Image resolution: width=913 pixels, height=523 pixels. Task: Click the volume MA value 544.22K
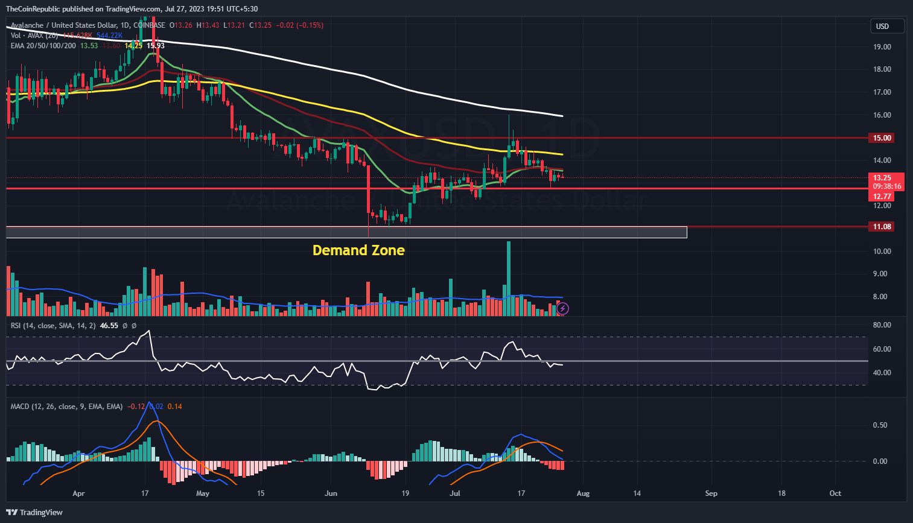(x=109, y=36)
